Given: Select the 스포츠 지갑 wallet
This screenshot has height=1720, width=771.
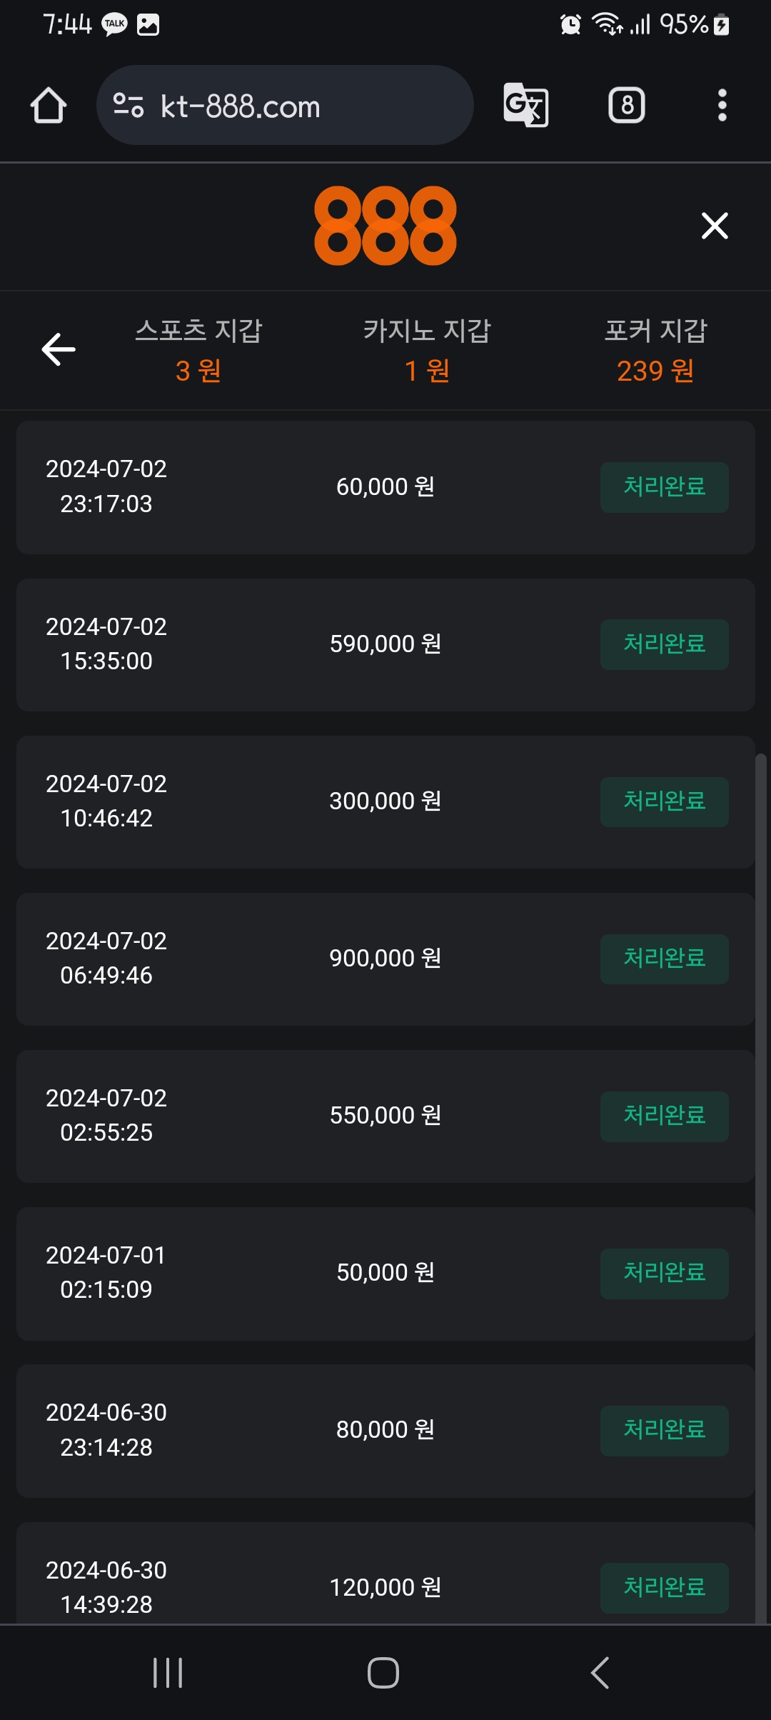Looking at the screenshot, I should point(198,350).
